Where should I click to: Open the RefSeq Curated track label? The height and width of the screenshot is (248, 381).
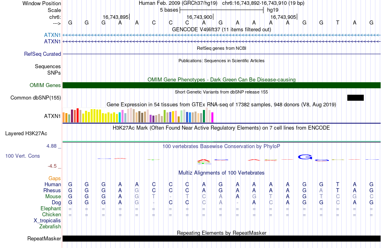pyautogui.click(x=42, y=54)
